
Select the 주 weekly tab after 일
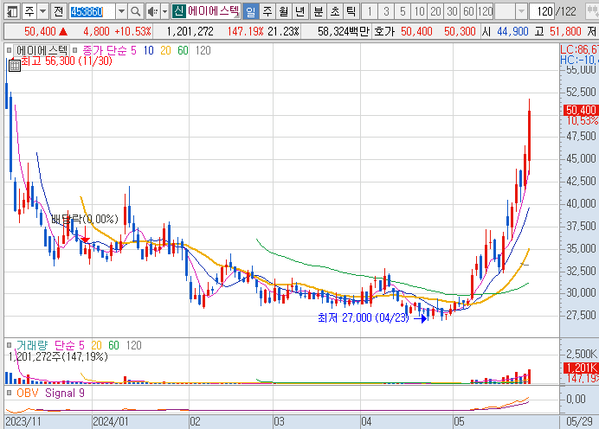(267, 11)
